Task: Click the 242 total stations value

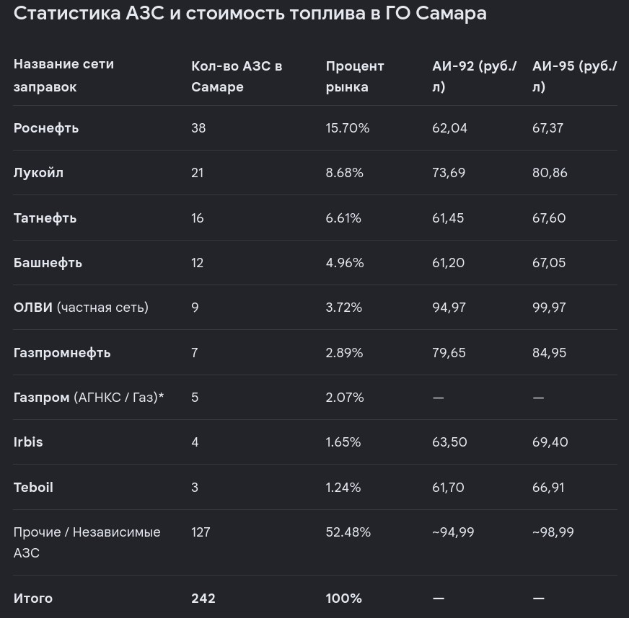Action: 203,598
